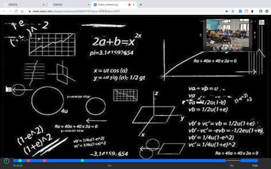Jump to the first green timeline marker
The image size is (271, 169).
[x=20, y=160]
